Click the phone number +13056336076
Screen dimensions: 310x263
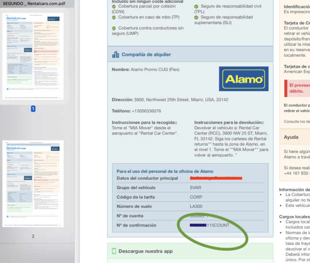(146, 111)
